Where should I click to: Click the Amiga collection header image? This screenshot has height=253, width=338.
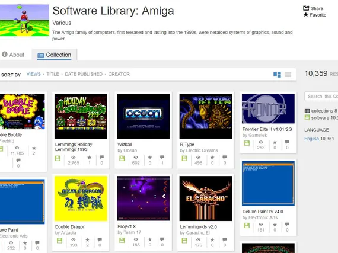coord(24,20)
